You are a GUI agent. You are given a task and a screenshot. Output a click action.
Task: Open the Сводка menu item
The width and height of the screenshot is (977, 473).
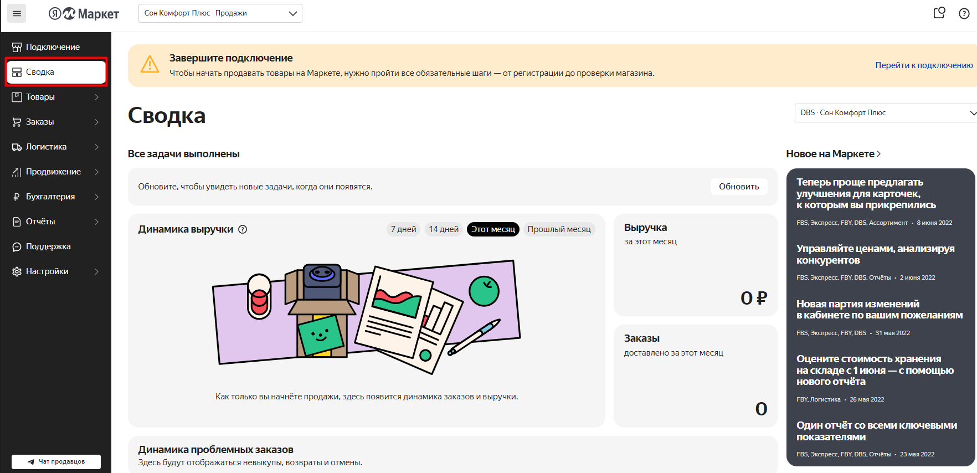click(x=55, y=72)
